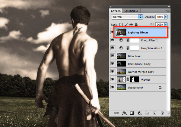Click the Hue/Saturation 1 adjustment icon
Viewport: 181px width, 127px height.
point(121,48)
